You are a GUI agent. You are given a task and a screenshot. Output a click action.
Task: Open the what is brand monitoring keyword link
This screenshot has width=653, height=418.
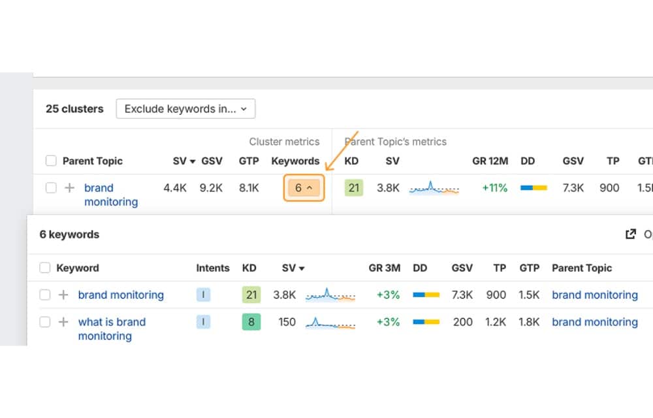click(x=112, y=329)
